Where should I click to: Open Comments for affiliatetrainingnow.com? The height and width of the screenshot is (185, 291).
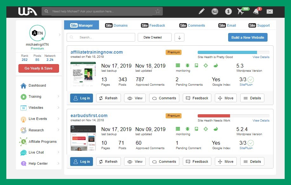tap(164, 98)
